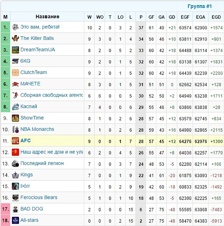Click the Это вам, ребята! team logo icon

[x=15, y=27]
